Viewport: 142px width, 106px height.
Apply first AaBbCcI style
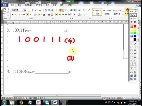pos(97,12)
